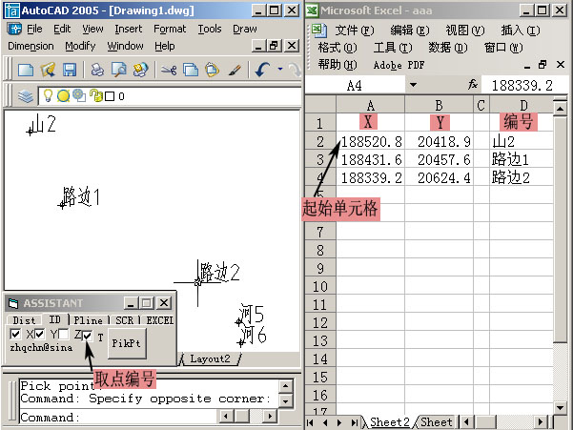Select the Sheet2 worksheet tab
The width and height of the screenshot is (573, 430).
pos(389,421)
